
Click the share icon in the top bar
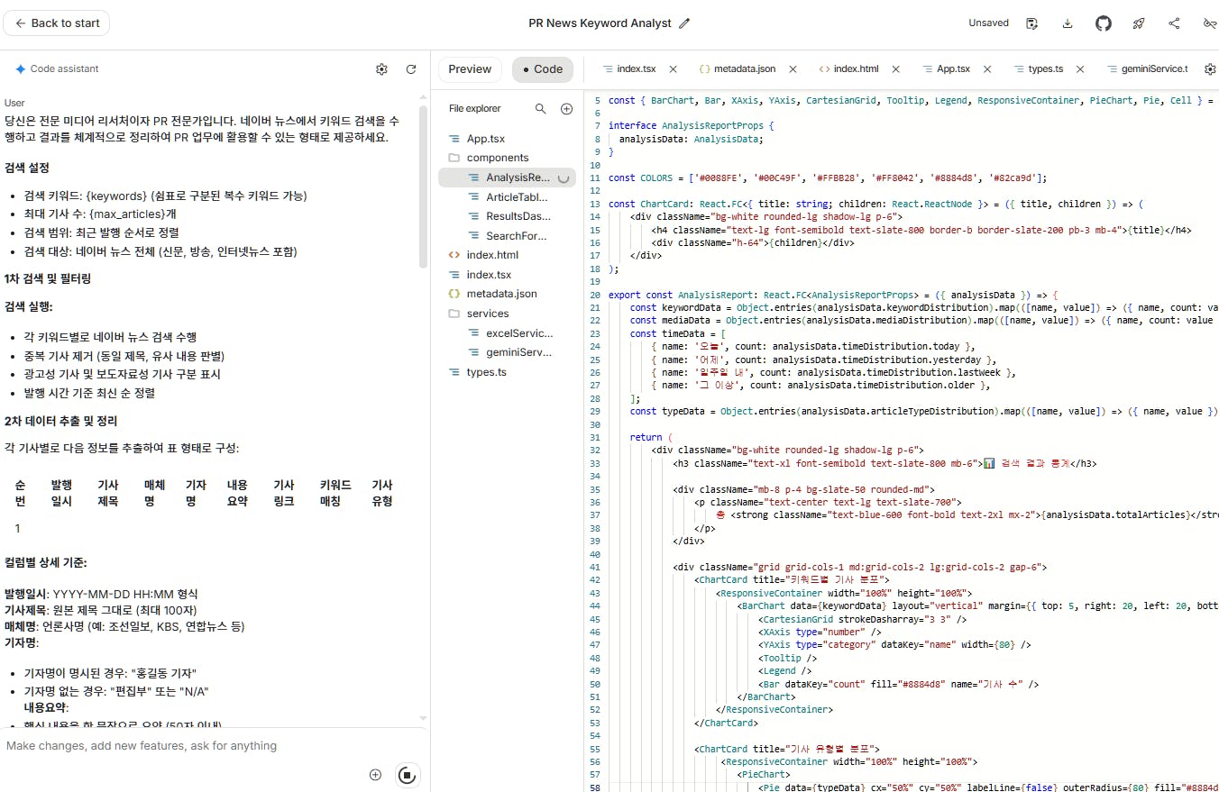click(x=1174, y=23)
